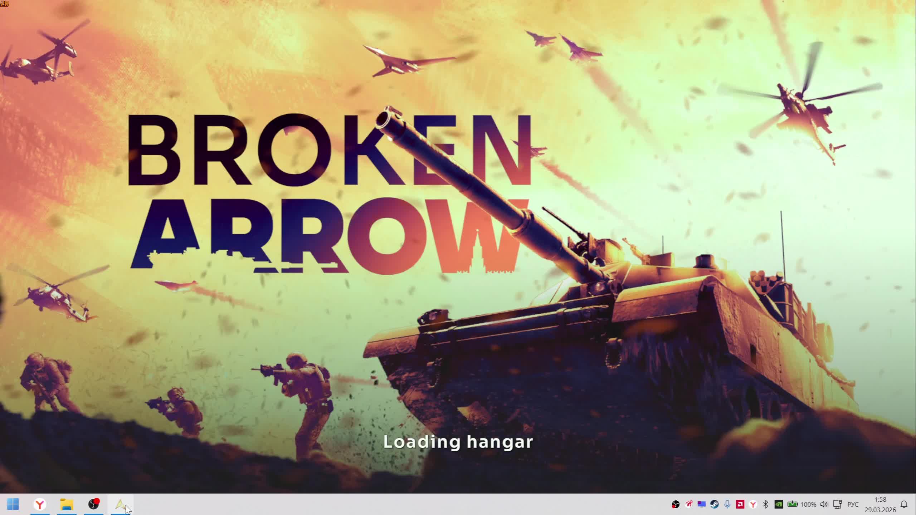Open the notification bell
This screenshot has height=515, width=916.
coord(904,504)
